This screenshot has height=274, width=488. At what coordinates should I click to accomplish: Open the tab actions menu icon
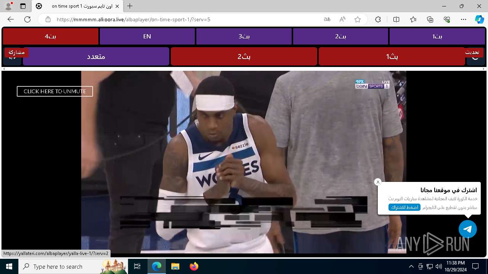click(23, 6)
